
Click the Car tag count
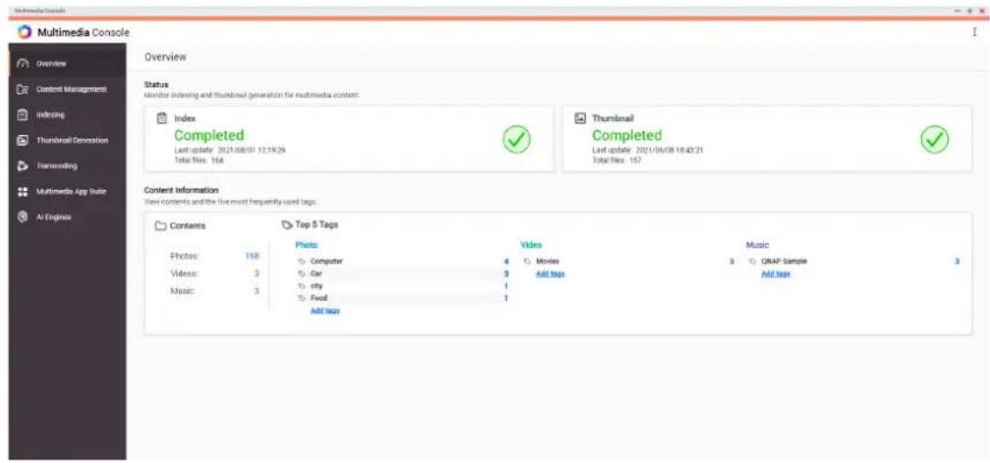click(507, 274)
